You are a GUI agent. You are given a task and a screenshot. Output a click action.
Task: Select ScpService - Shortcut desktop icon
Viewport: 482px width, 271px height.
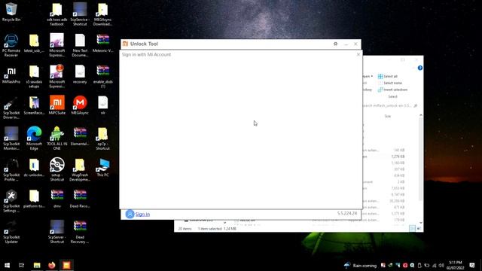pyautogui.click(x=80, y=14)
